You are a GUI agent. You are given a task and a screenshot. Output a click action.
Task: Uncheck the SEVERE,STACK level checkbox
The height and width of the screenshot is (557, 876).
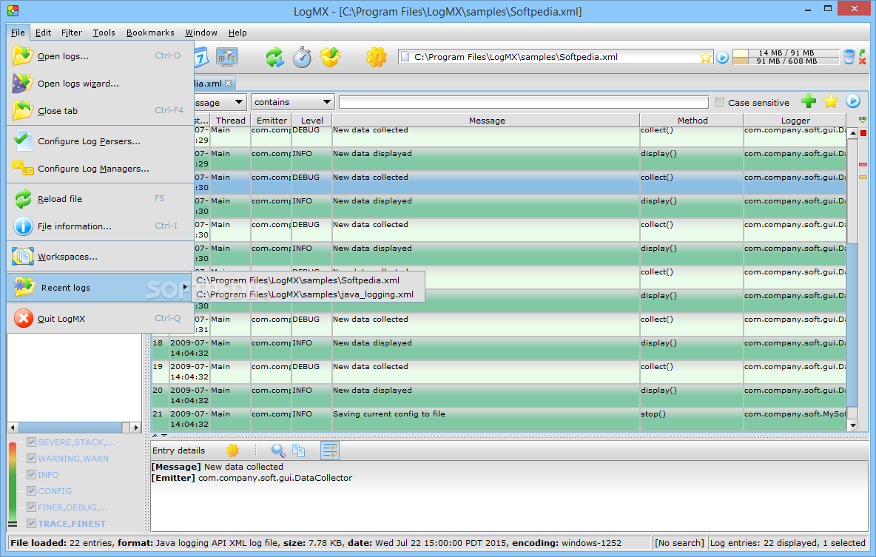click(x=31, y=442)
